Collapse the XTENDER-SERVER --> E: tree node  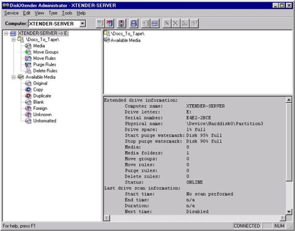click(x=6, y=33)
